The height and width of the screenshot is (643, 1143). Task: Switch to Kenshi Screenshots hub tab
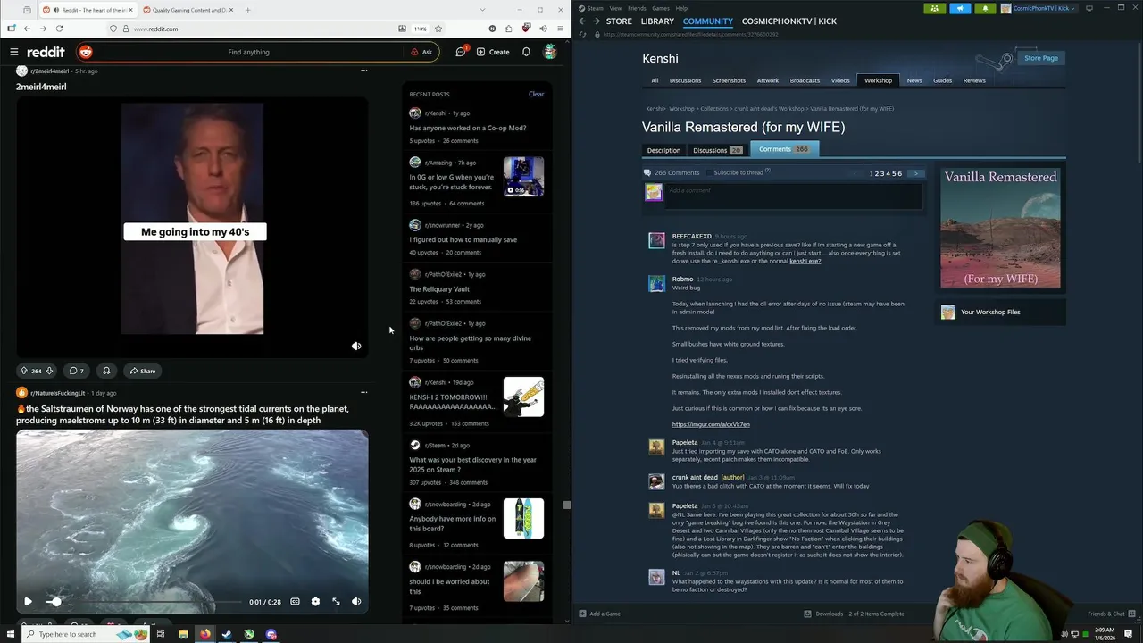pyautogui.click(x=729, y=80)
